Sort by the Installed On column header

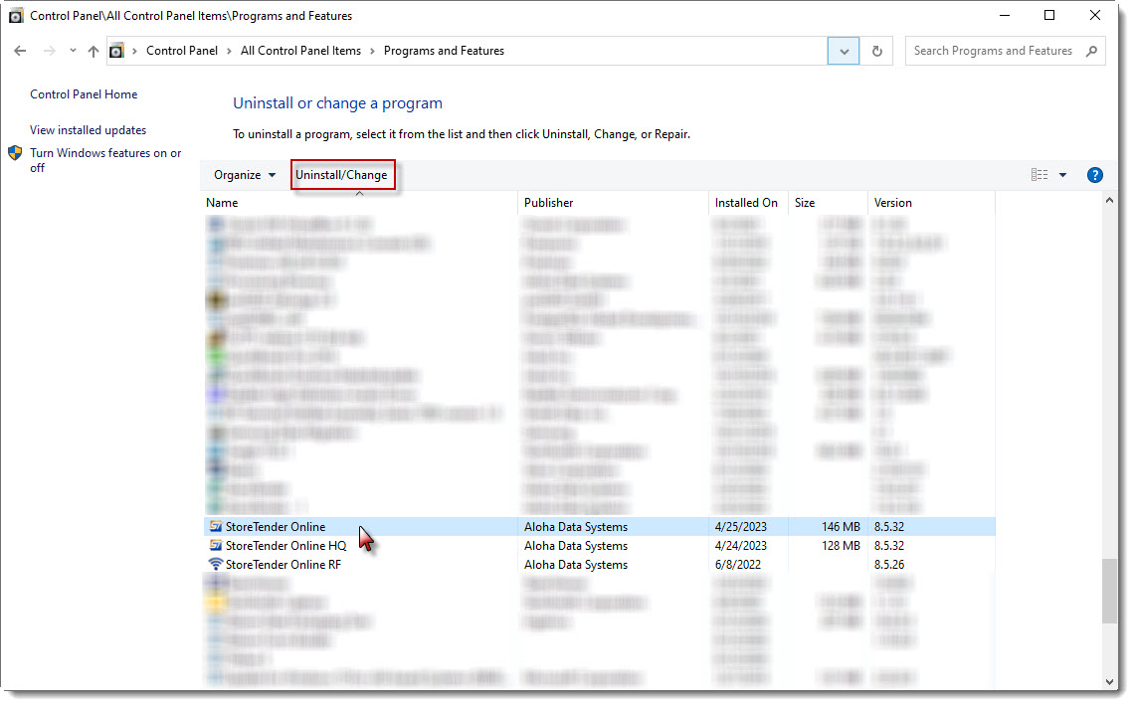click(748, 203)
